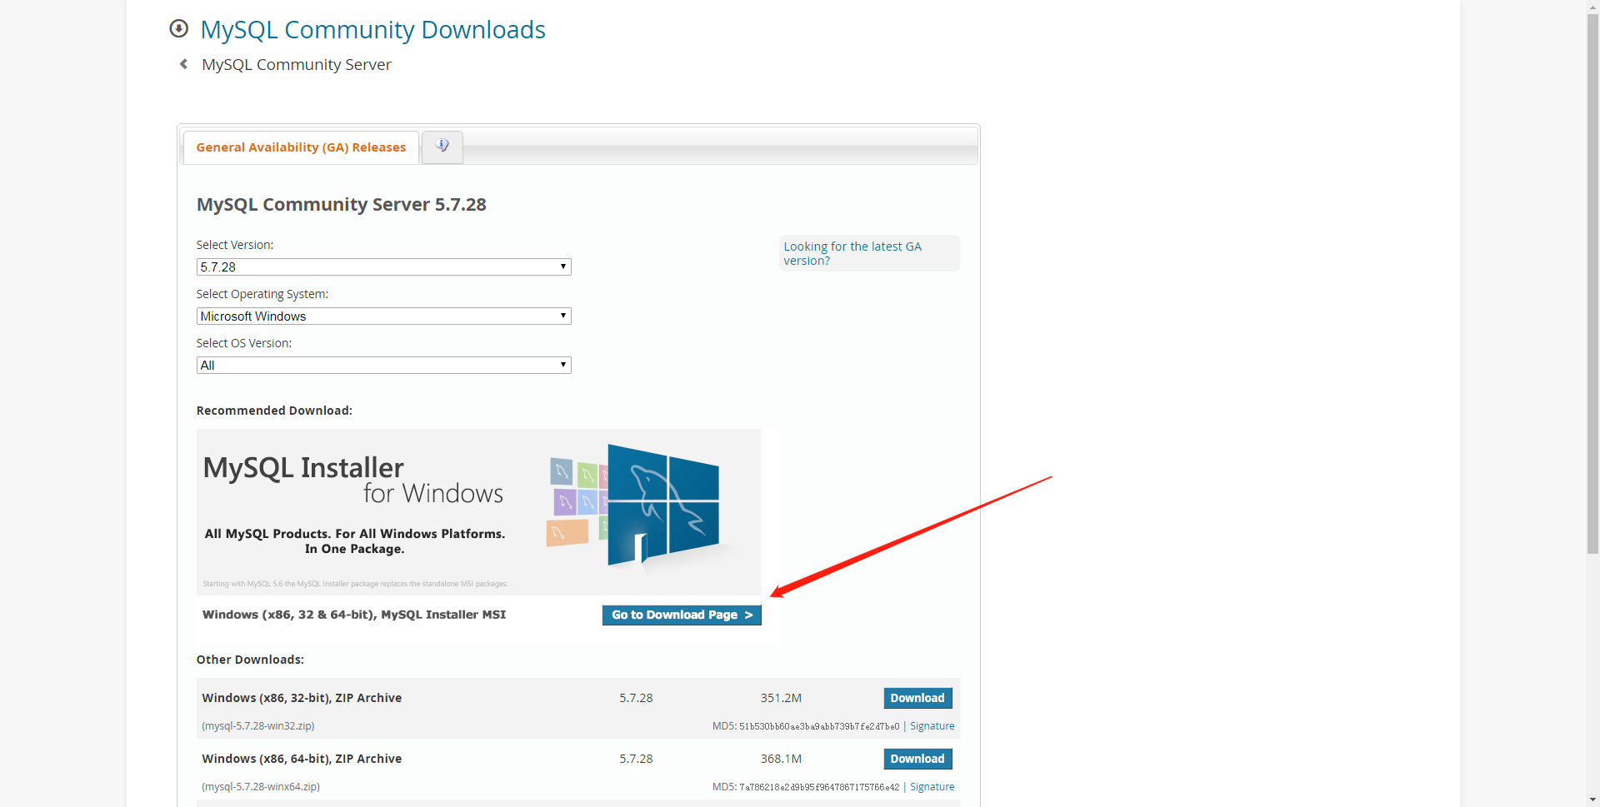Open the Select Operating System dropdown
Image resolution: width=1600 pixels, height=807 pixels.
tap(383, 316)
